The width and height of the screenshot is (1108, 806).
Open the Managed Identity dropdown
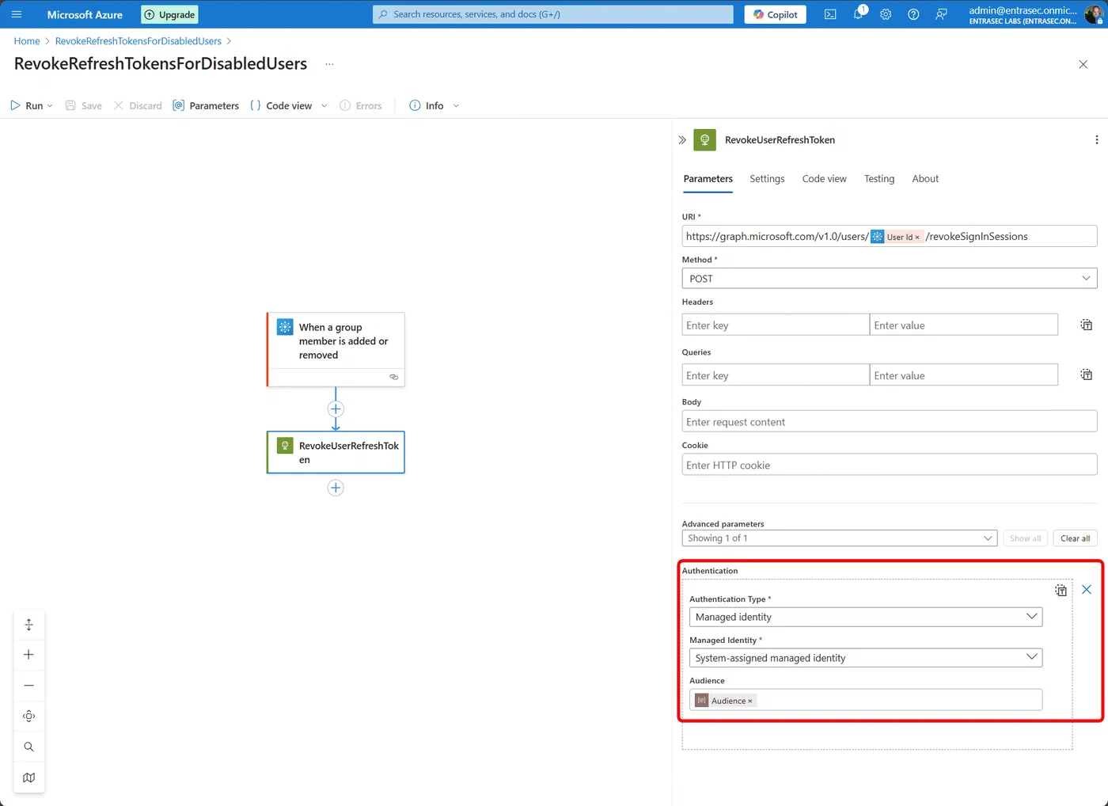[866, 658]
